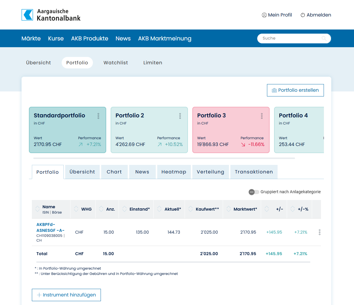Image resolution: width=354 pixels, height=305 pixels.
Task: Click Portfolio 2 value 4'262.69 CHF
Action: [x=130, y=145]
